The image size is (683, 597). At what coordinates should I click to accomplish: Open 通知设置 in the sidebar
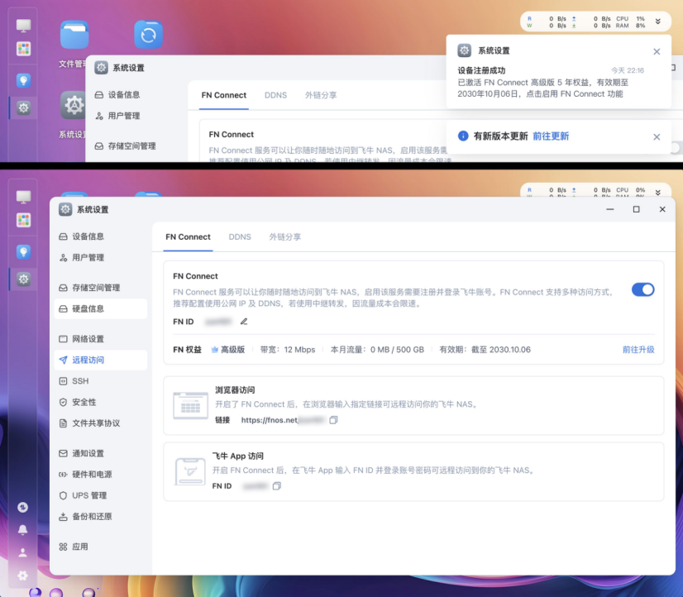(x=101, y=453)
